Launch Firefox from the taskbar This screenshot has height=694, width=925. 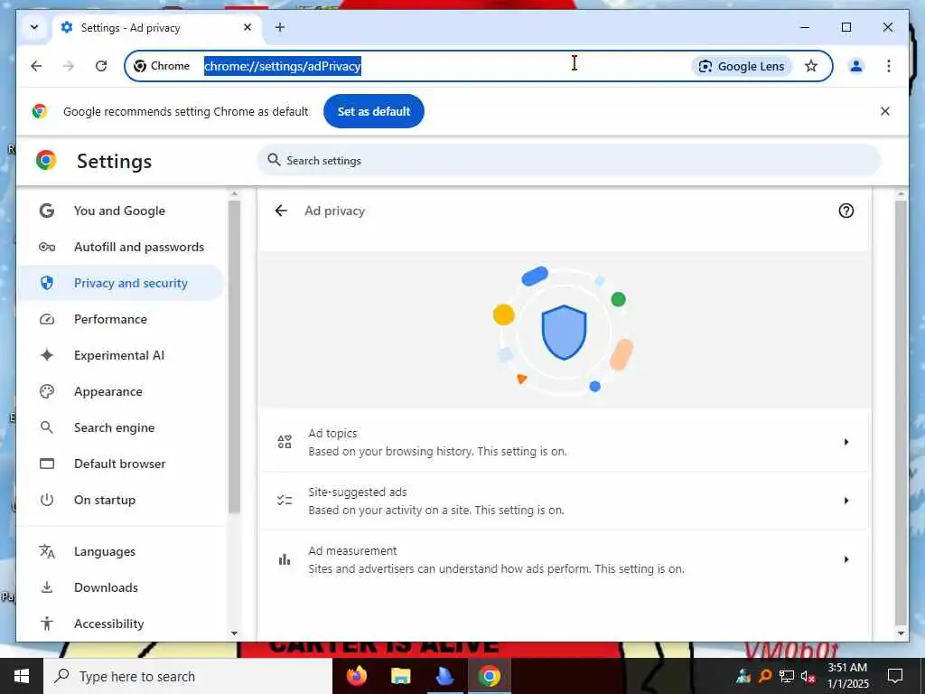(356, 676)
